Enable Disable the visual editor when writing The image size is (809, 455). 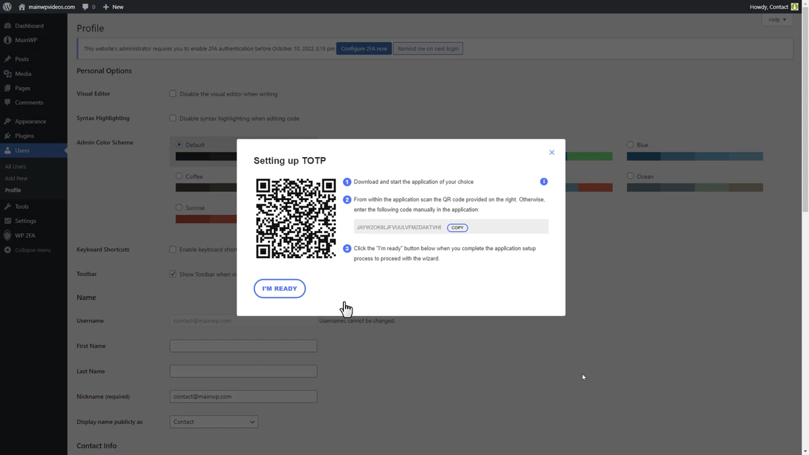click(173, 94)
